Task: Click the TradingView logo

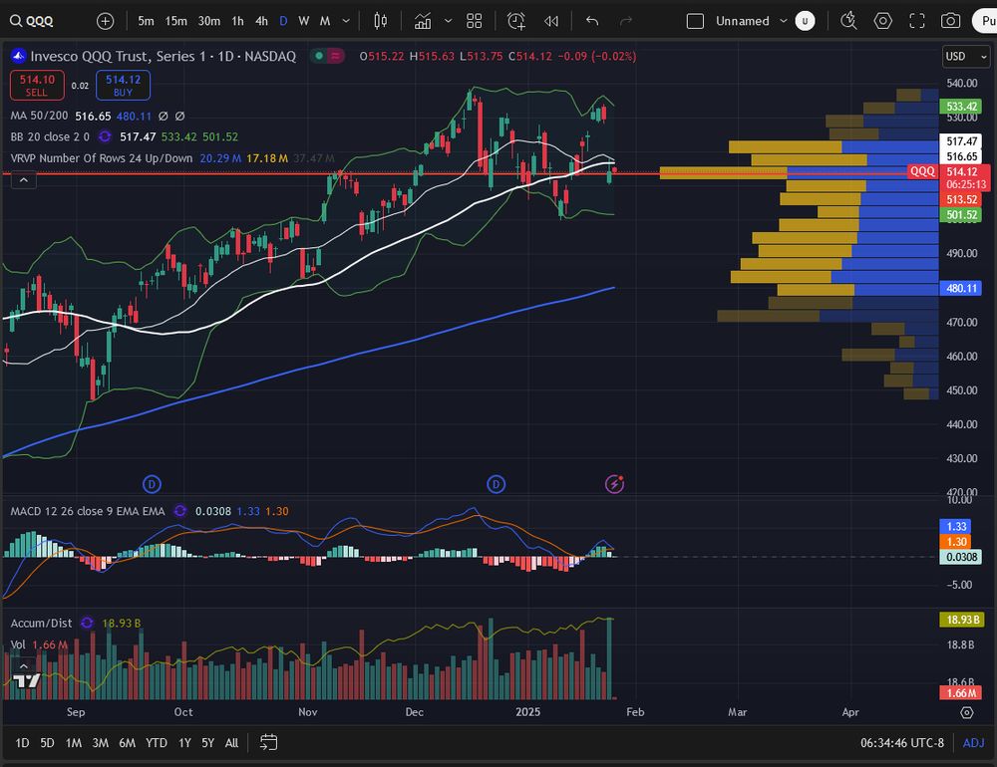Action: point(27,682)
